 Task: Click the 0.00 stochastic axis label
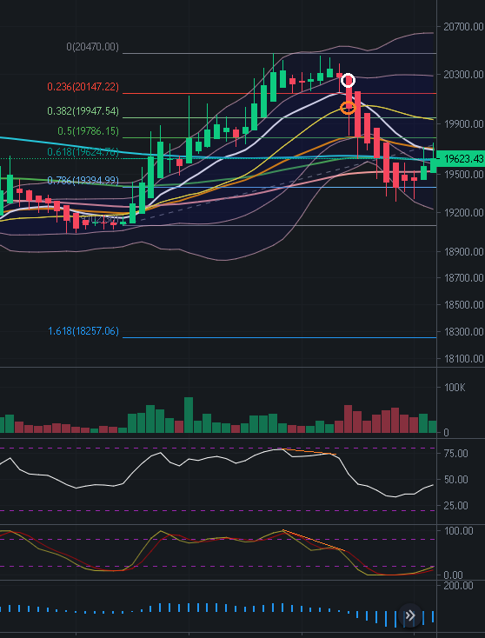[453, 575]
